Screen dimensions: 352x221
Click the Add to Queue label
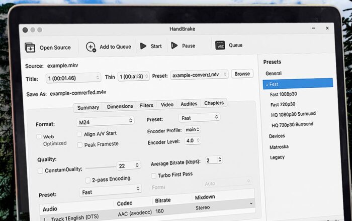[x=115, y=47]
